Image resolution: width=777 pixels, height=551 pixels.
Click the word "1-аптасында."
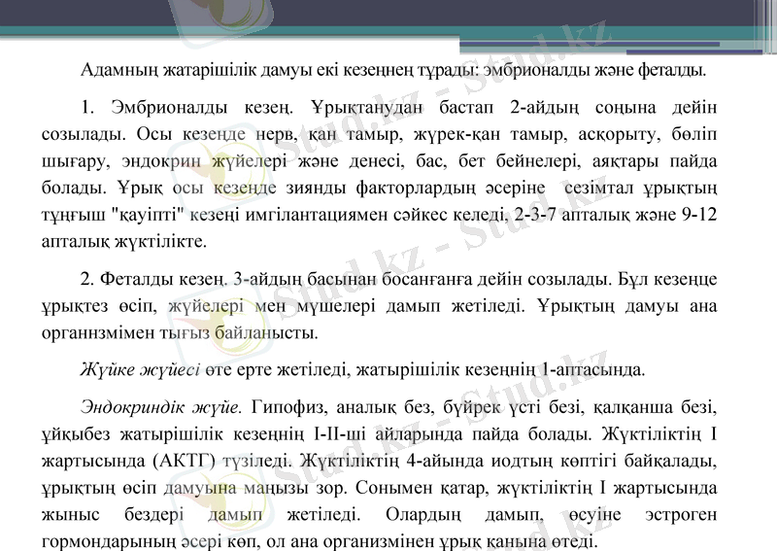(x=593, y=370)
